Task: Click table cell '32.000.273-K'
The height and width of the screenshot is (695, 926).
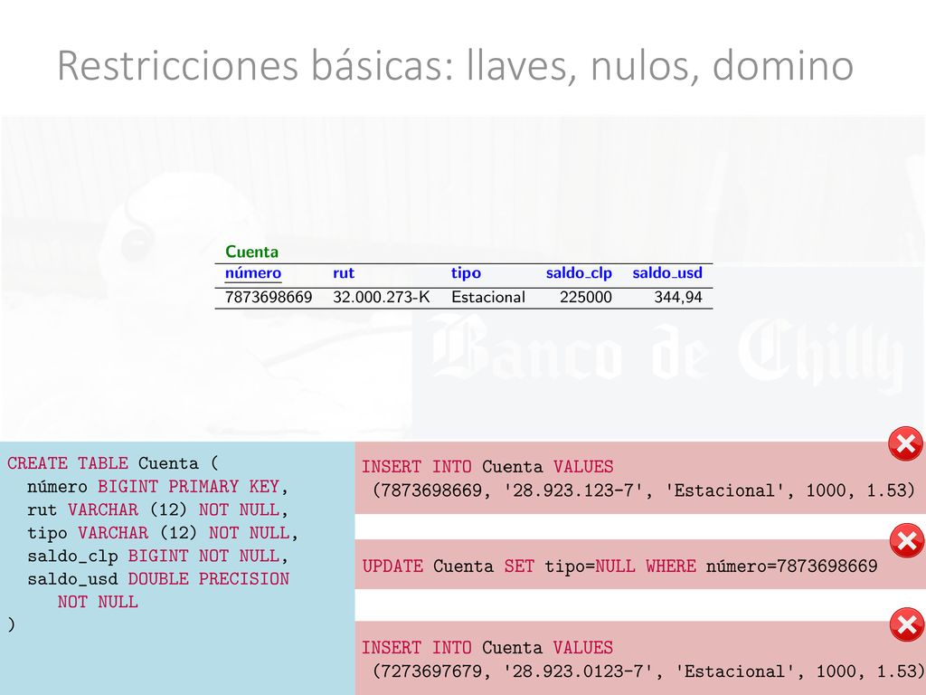Action: click(382, 297)
